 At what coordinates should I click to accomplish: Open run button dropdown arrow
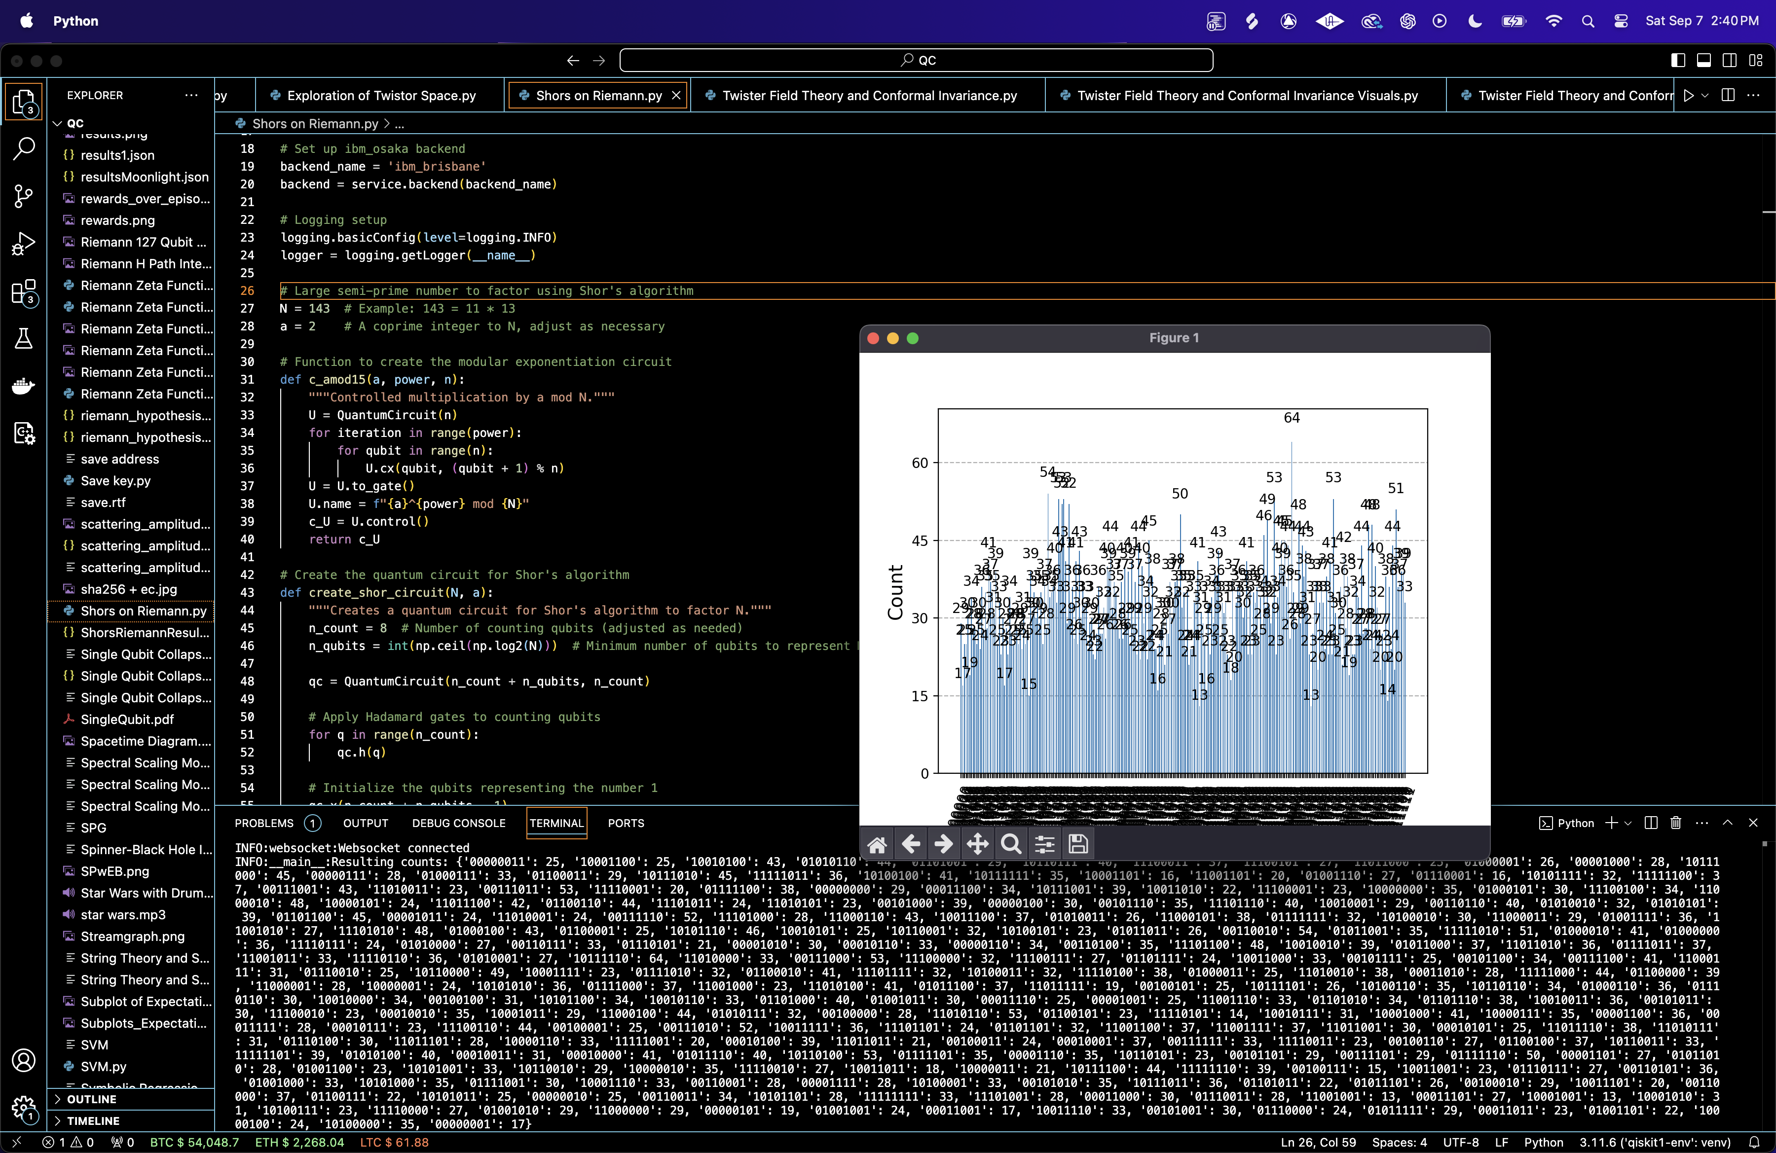point(1705,96)
